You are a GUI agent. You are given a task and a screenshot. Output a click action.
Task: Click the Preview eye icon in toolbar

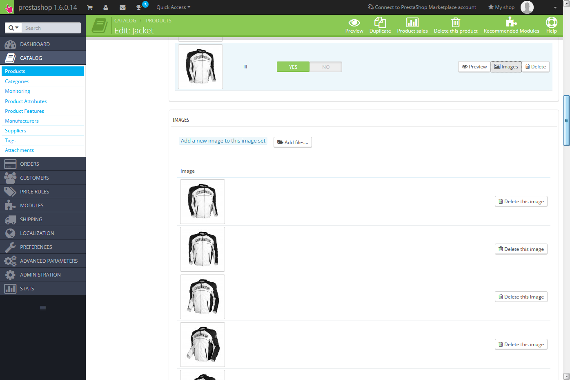click(x=354, y=23)
